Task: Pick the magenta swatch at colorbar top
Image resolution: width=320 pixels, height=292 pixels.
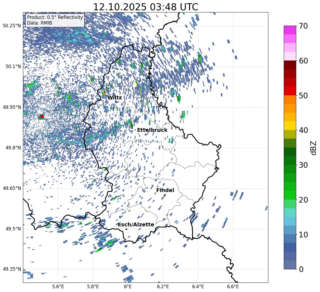Action: point(290,30)
